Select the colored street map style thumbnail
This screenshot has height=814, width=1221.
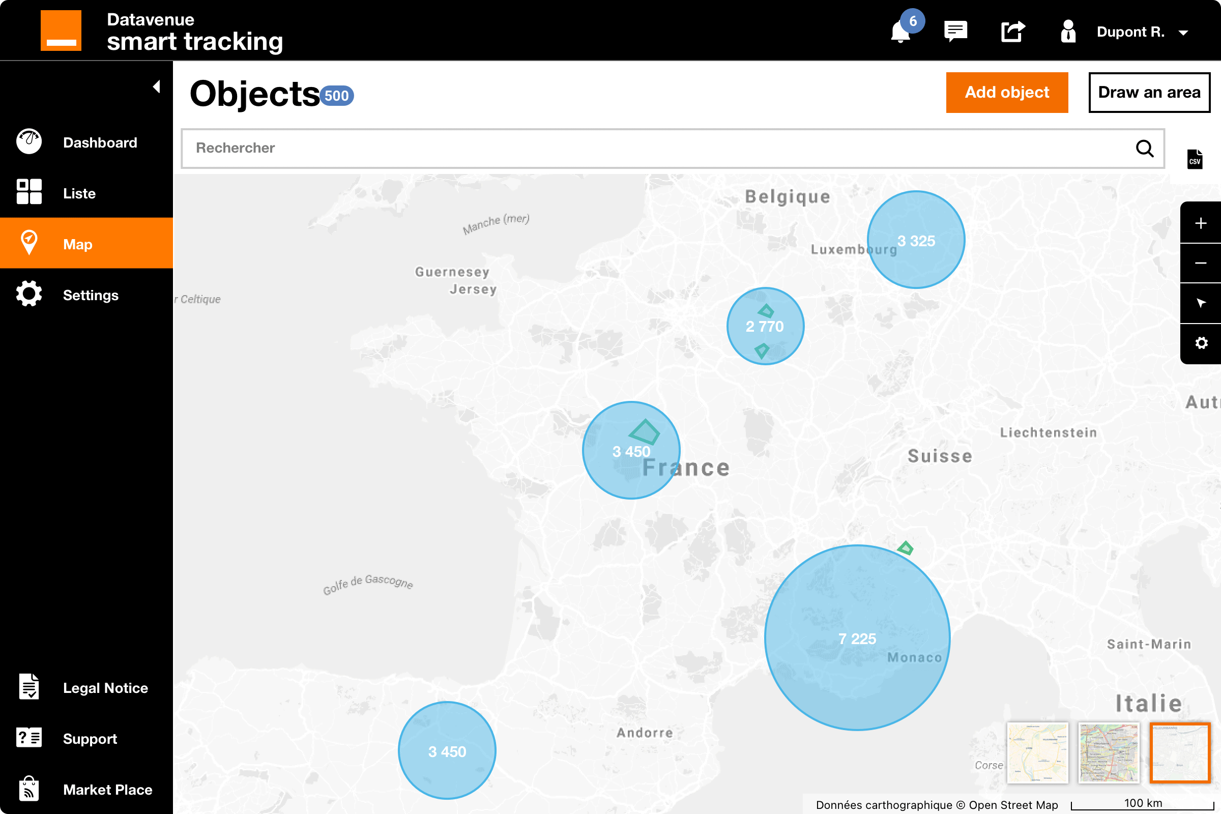1109,752
